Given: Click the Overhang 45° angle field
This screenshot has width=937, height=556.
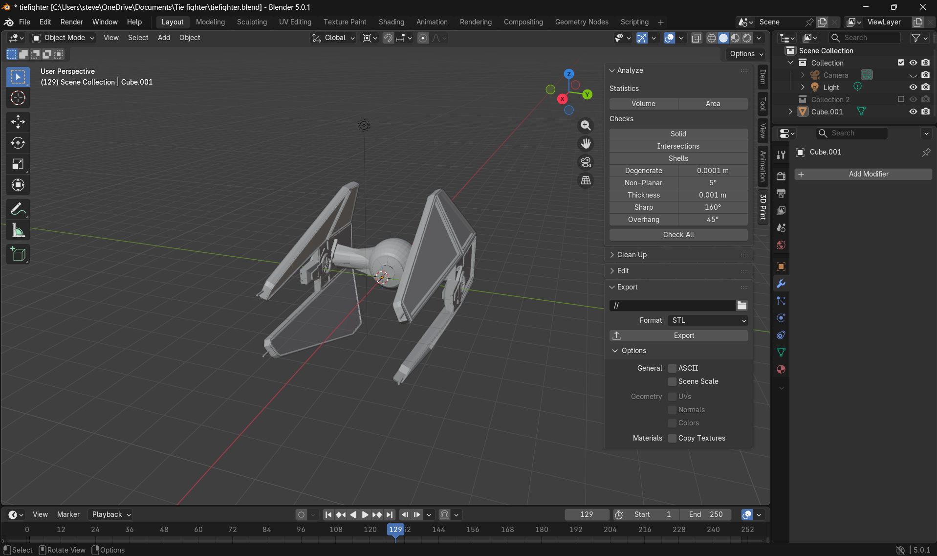Looking at the screenshot, I should pos(713,220).
